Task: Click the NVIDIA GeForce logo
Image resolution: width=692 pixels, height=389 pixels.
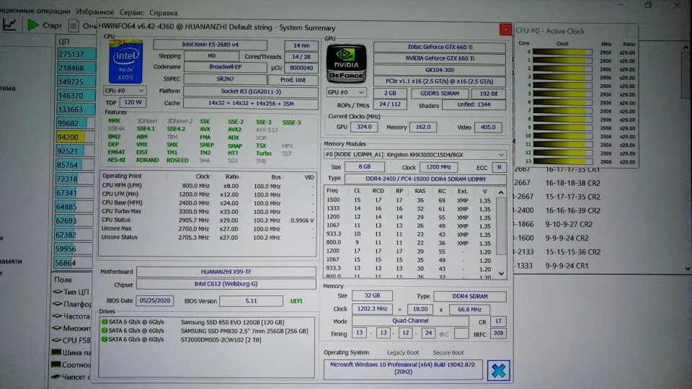Action: click(346, 63)
